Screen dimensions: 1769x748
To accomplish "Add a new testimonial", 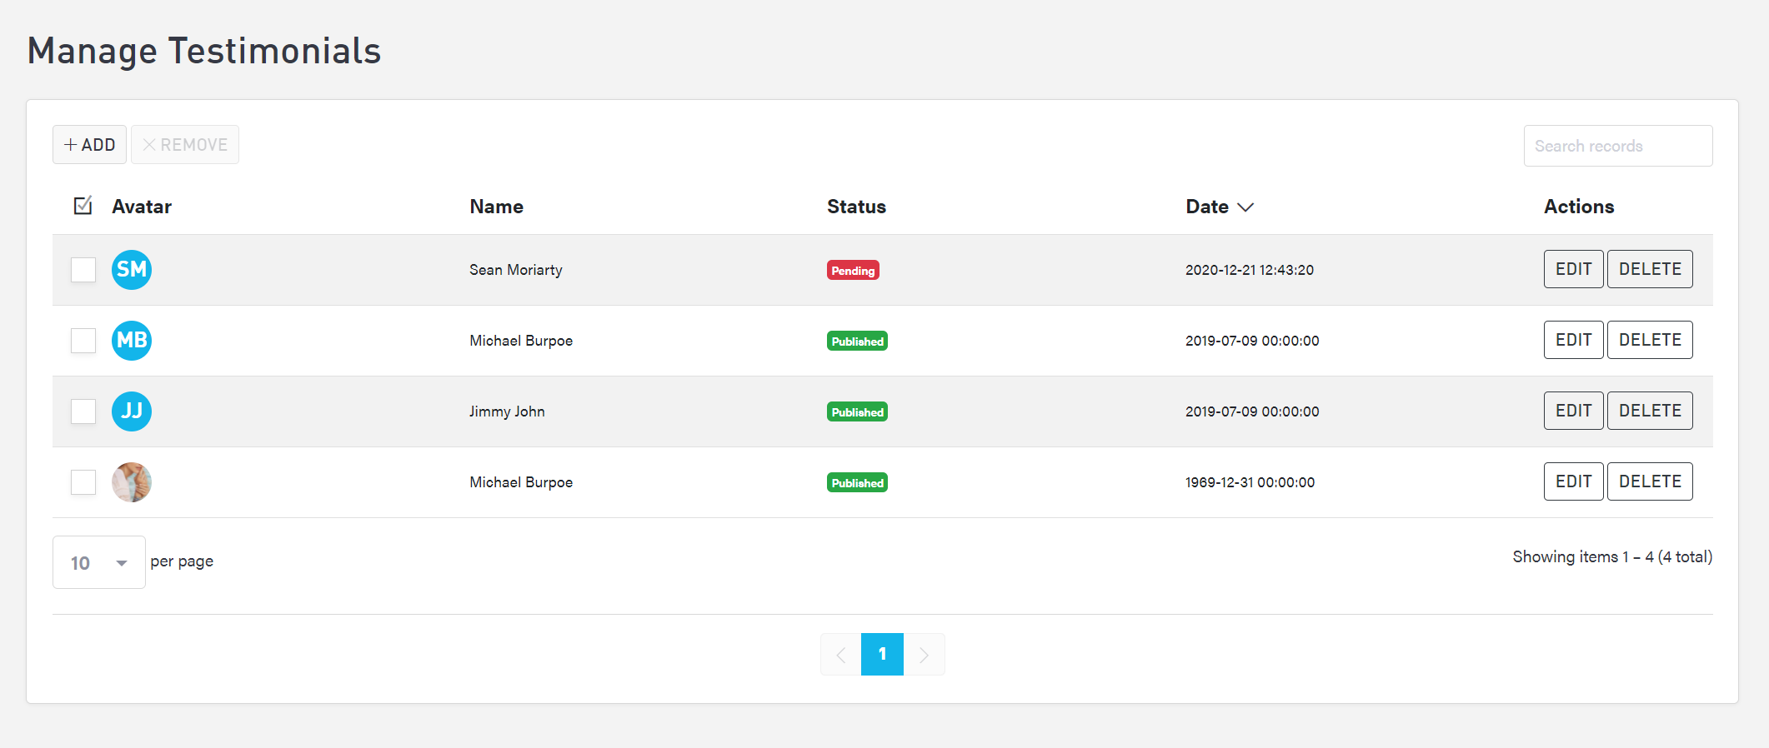I will pos(90,145).
